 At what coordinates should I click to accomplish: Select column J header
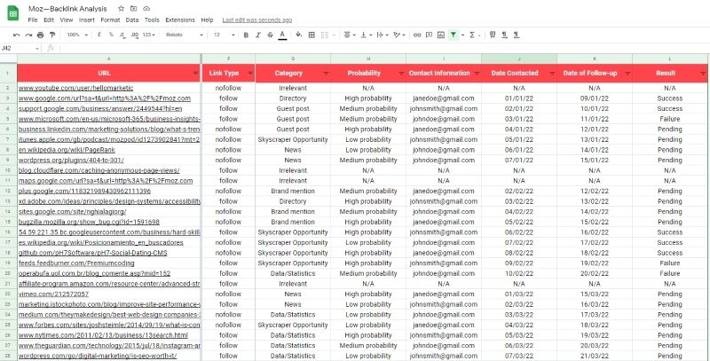[519, 59]
